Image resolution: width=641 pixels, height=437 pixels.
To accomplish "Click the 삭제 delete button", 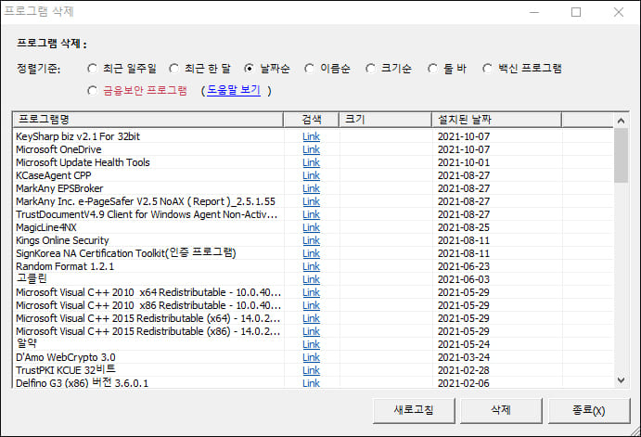I will [501, 410].
